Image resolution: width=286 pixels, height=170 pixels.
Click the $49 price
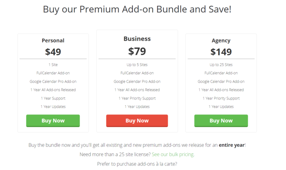tap(53, 52)
